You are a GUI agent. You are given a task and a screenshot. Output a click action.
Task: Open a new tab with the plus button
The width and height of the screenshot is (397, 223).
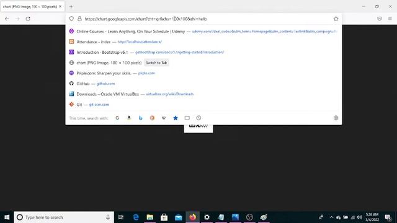(71, 7)
